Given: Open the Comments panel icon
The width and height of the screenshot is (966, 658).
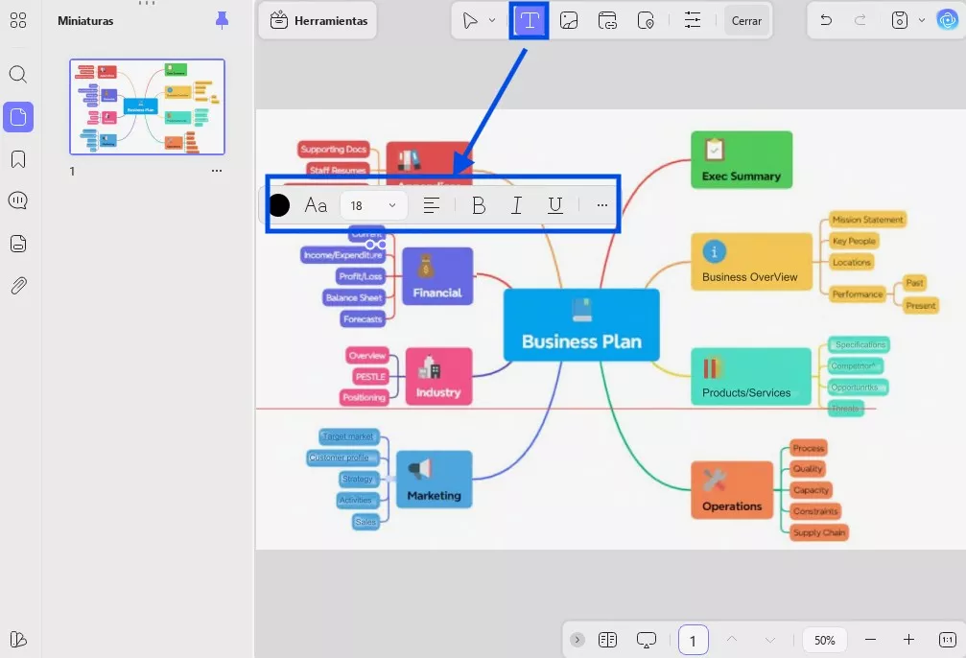Looking at the screenshot, I should pyautogui.click(x=18, y=200).
